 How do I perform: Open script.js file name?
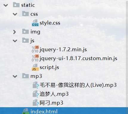click(x=49, y=68)
